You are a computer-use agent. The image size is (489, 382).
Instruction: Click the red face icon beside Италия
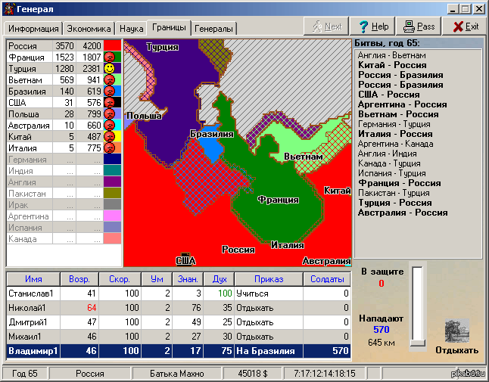pyautogui.click(x=110, y=148)
